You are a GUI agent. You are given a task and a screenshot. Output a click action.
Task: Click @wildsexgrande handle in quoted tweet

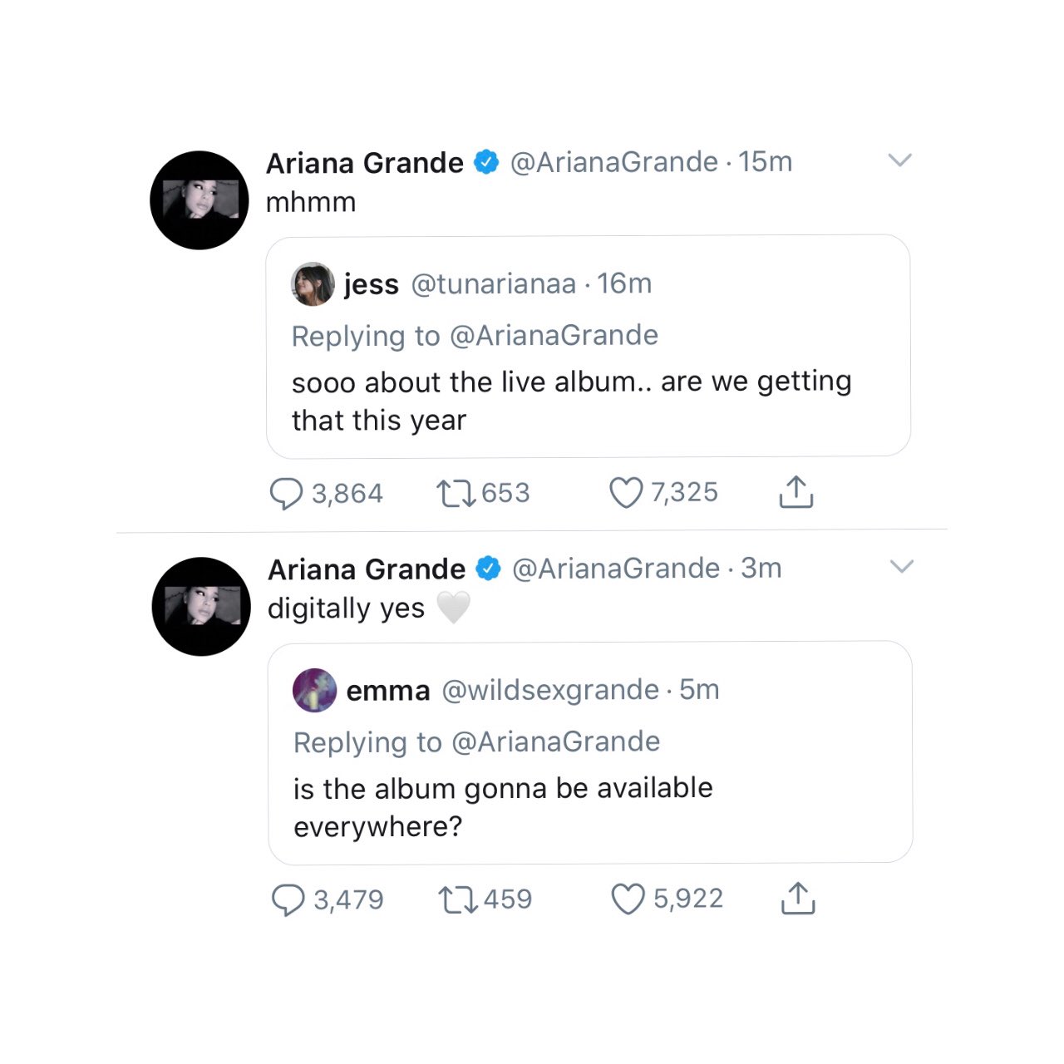[550, 690]
